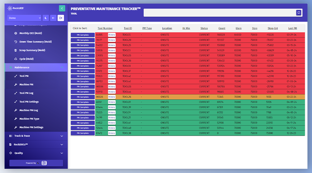Sort by PM Type column
The height and width of the screenshot is (173, 312).
tap(147, 28)
